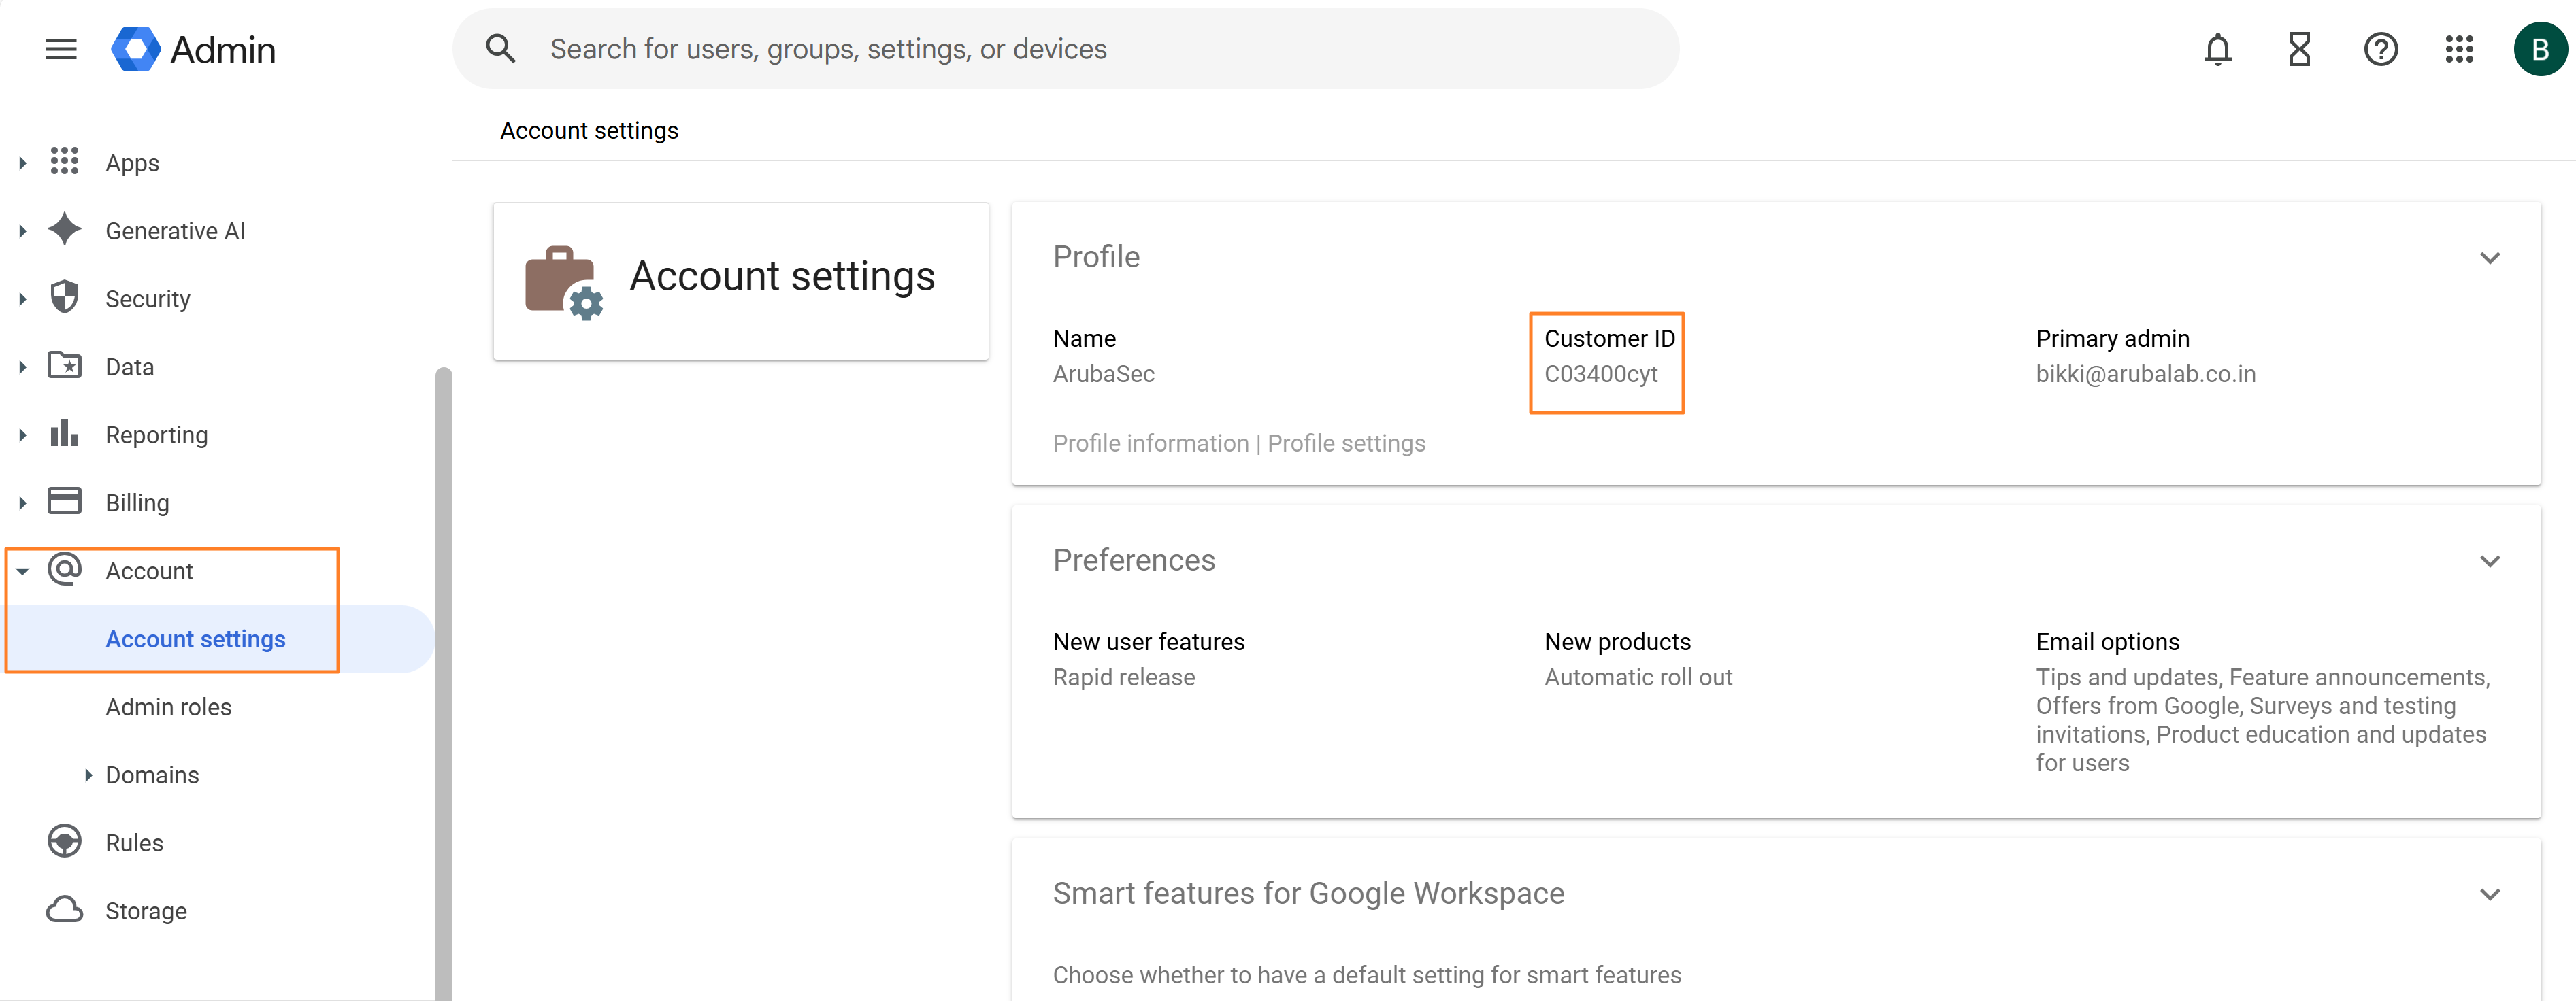
Task: Collapse the Account sidebar section
Action: point(22,571)
